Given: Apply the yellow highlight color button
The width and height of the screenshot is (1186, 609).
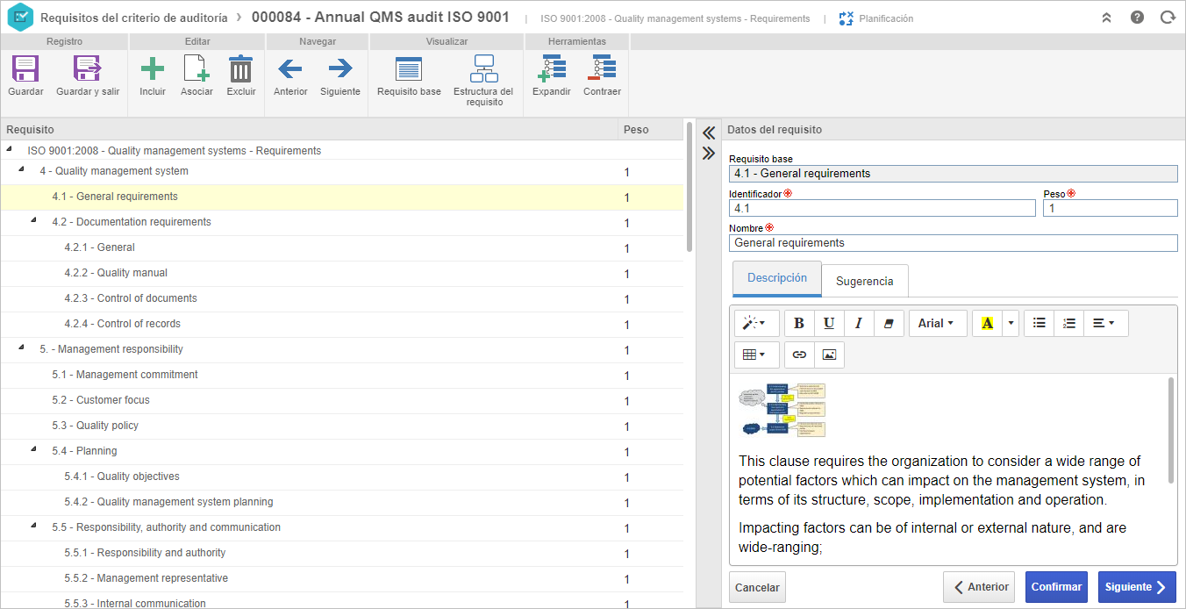Looking at the screenshot, I should coord(988,323).
